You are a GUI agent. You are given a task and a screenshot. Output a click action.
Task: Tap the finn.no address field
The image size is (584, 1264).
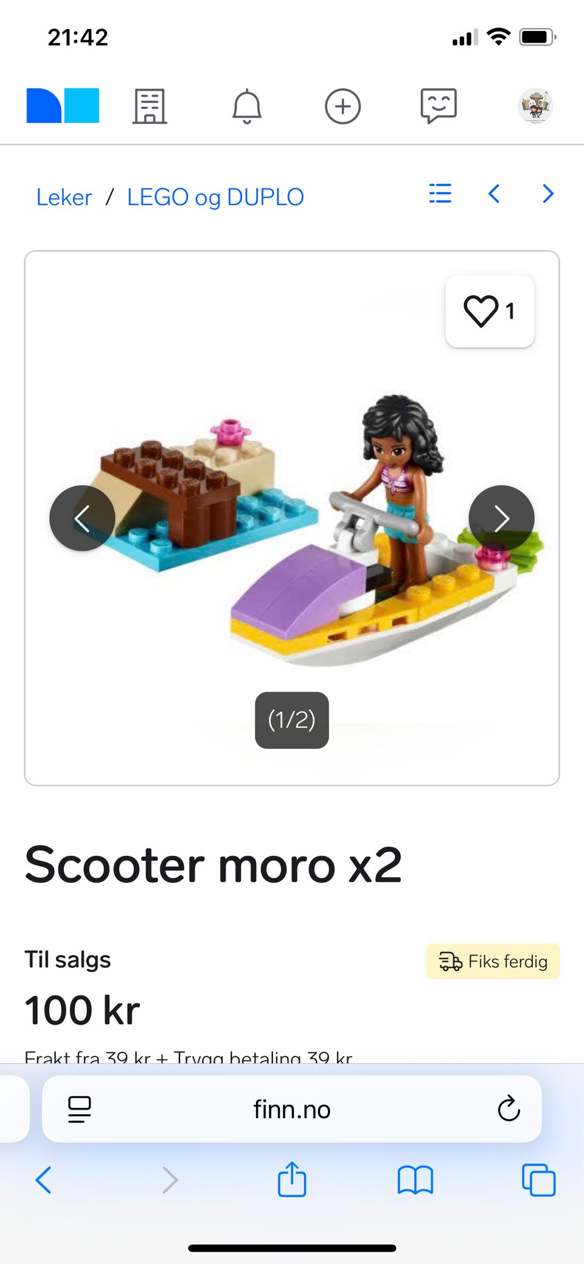(x=292, y=1109)
